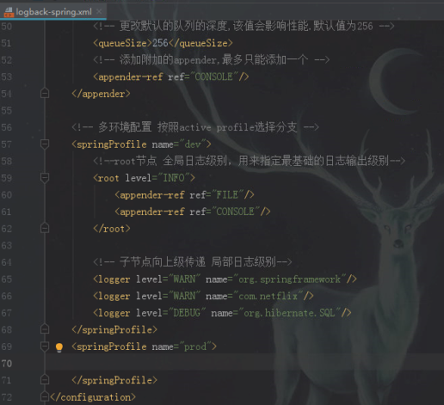Click fold end marker at line 71
Viewport: 444px width, 405px height.
click(45, 380)
